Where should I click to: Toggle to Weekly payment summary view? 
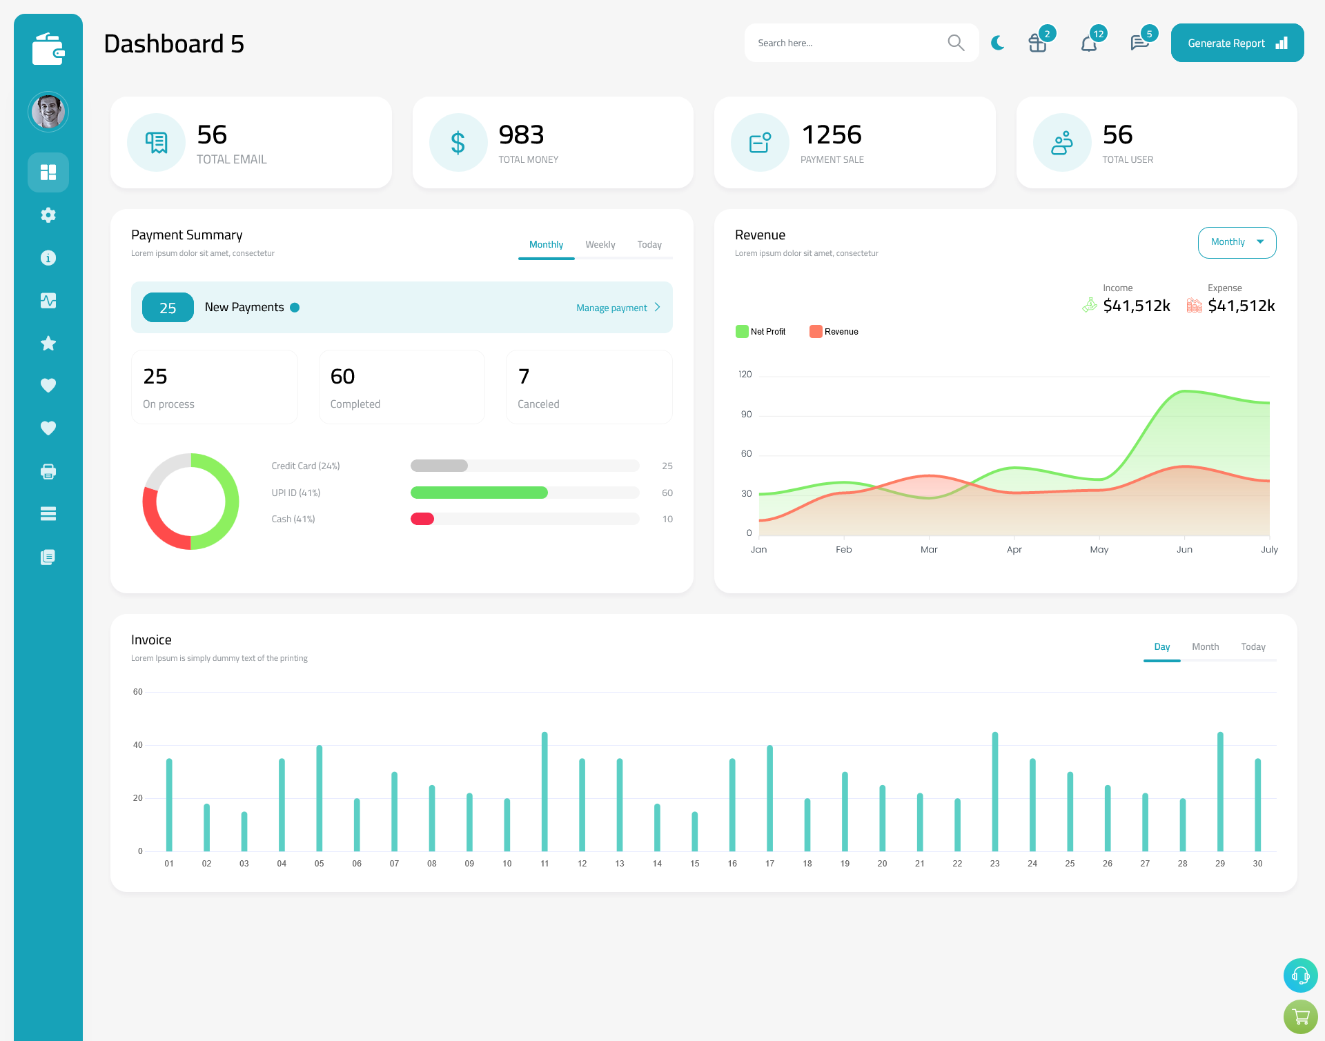tap(599, 244)
